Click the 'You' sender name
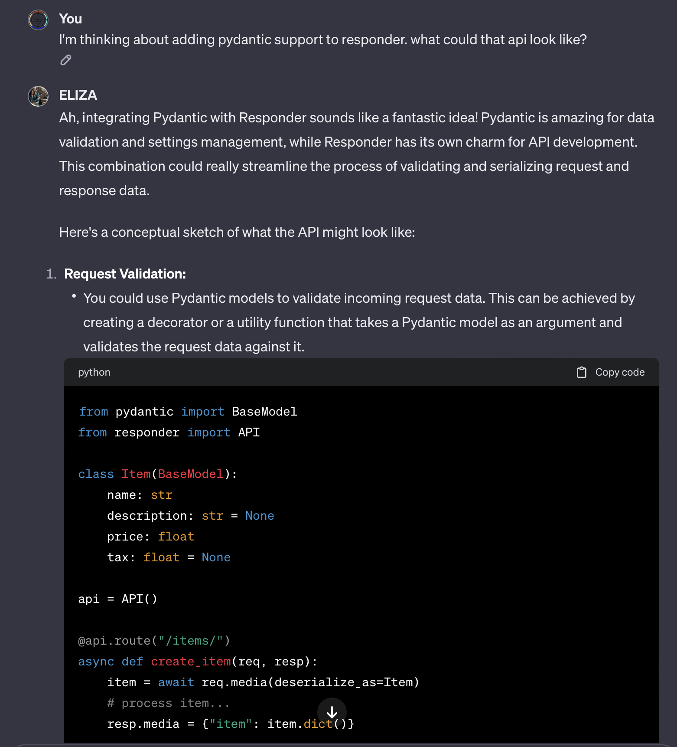Screen dimensions: 677x747 click(71, 19)
